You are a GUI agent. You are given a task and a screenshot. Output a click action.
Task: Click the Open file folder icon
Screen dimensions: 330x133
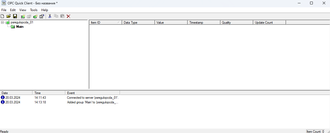(x=8, y=16)
